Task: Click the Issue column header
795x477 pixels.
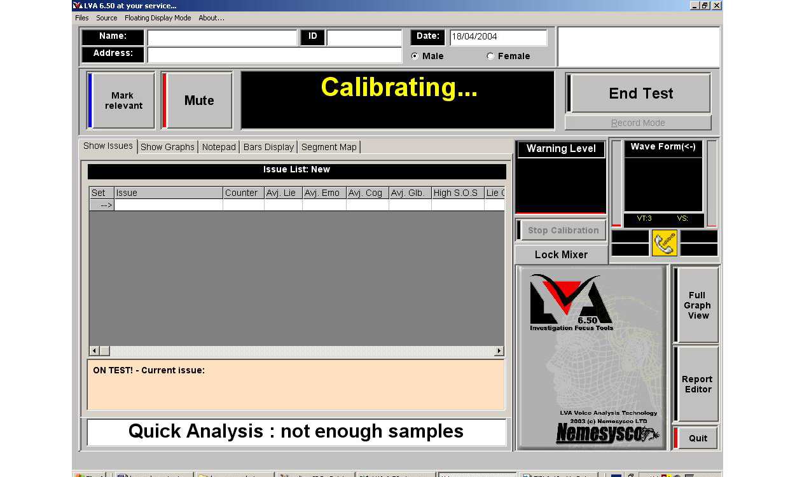Action: [169, 193]
